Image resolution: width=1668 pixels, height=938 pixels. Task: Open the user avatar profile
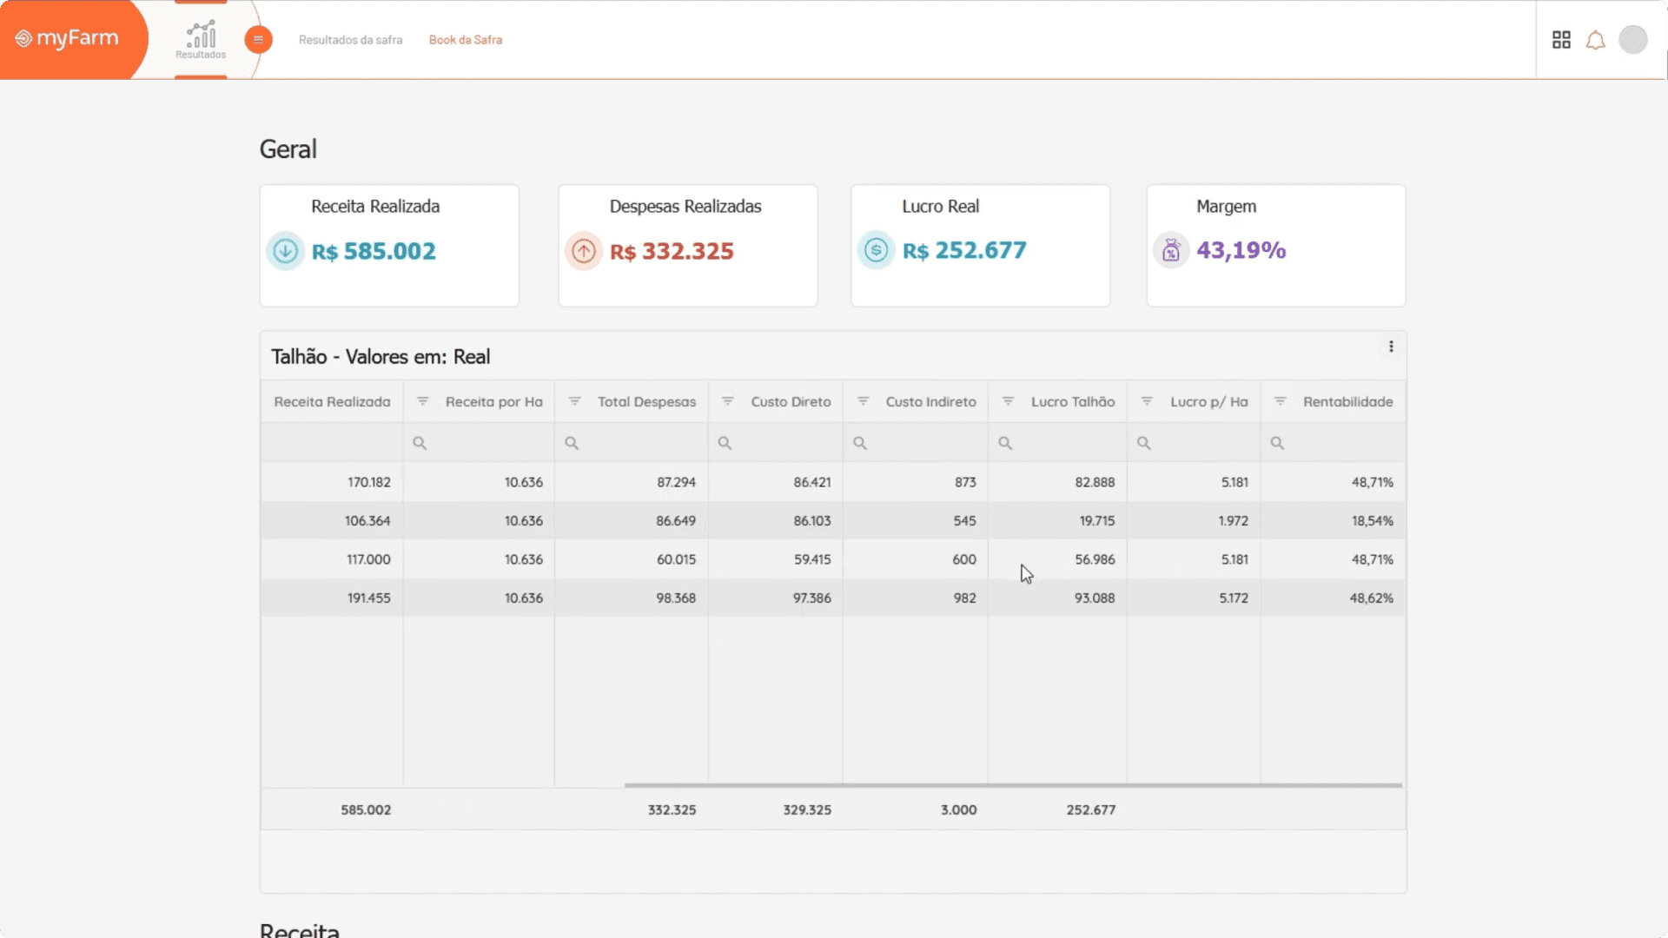1633,40
